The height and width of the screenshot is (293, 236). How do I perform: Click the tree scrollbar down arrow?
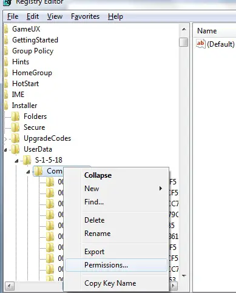[x=184, y=275]
